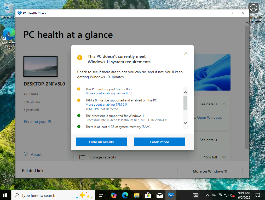The image size is (265, 200).
Task: Select the Microsoft Edge desktop shortcut
Action: [x=8, y=38]
